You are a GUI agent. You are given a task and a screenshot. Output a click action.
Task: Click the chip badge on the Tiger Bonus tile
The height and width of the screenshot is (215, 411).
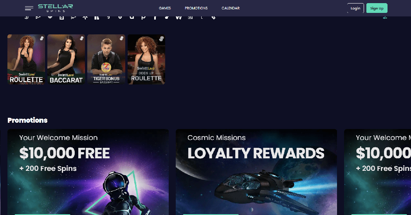(x=121, y=38)
